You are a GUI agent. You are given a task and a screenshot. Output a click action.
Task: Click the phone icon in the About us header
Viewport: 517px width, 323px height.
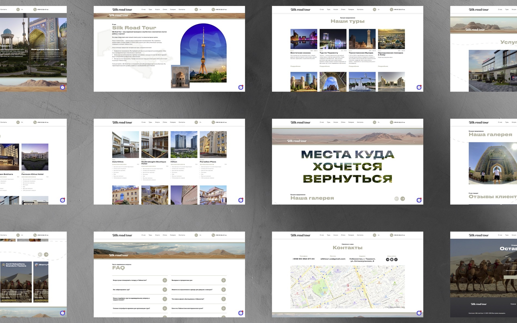pos(213,10)
